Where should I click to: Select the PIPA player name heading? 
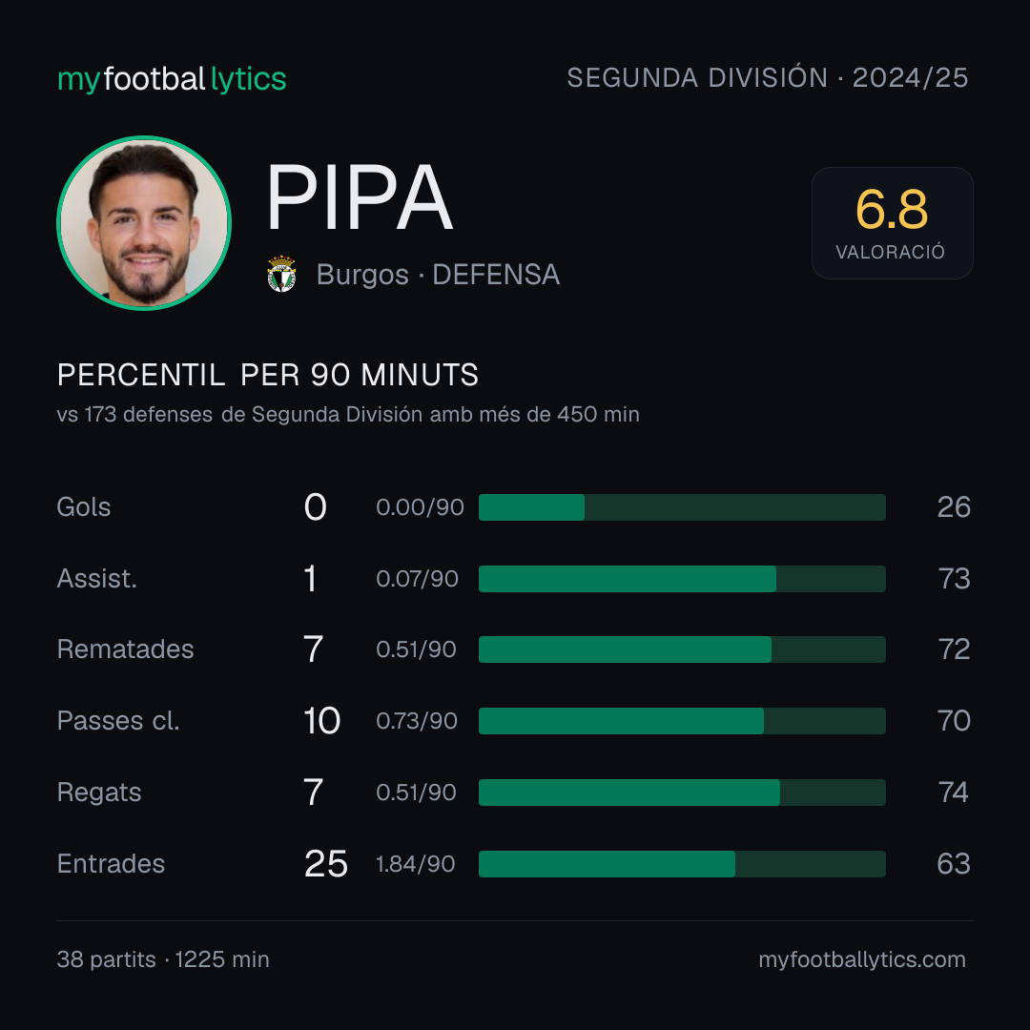pyautogui.click(x=360, y=197)
